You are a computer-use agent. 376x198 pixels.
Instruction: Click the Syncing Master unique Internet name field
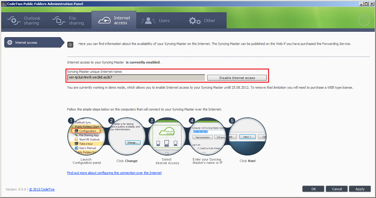136,77
